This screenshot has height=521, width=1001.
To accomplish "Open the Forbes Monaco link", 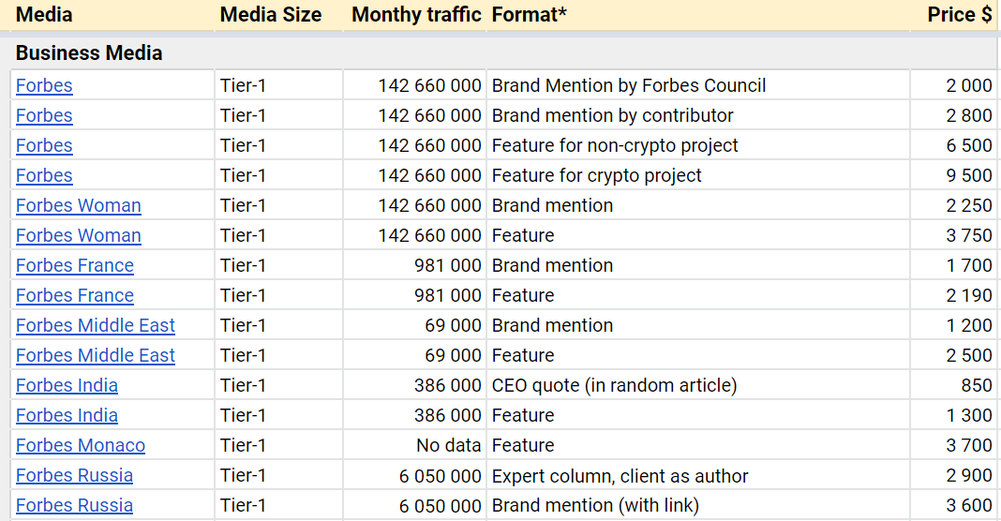I will pos(81,446).
